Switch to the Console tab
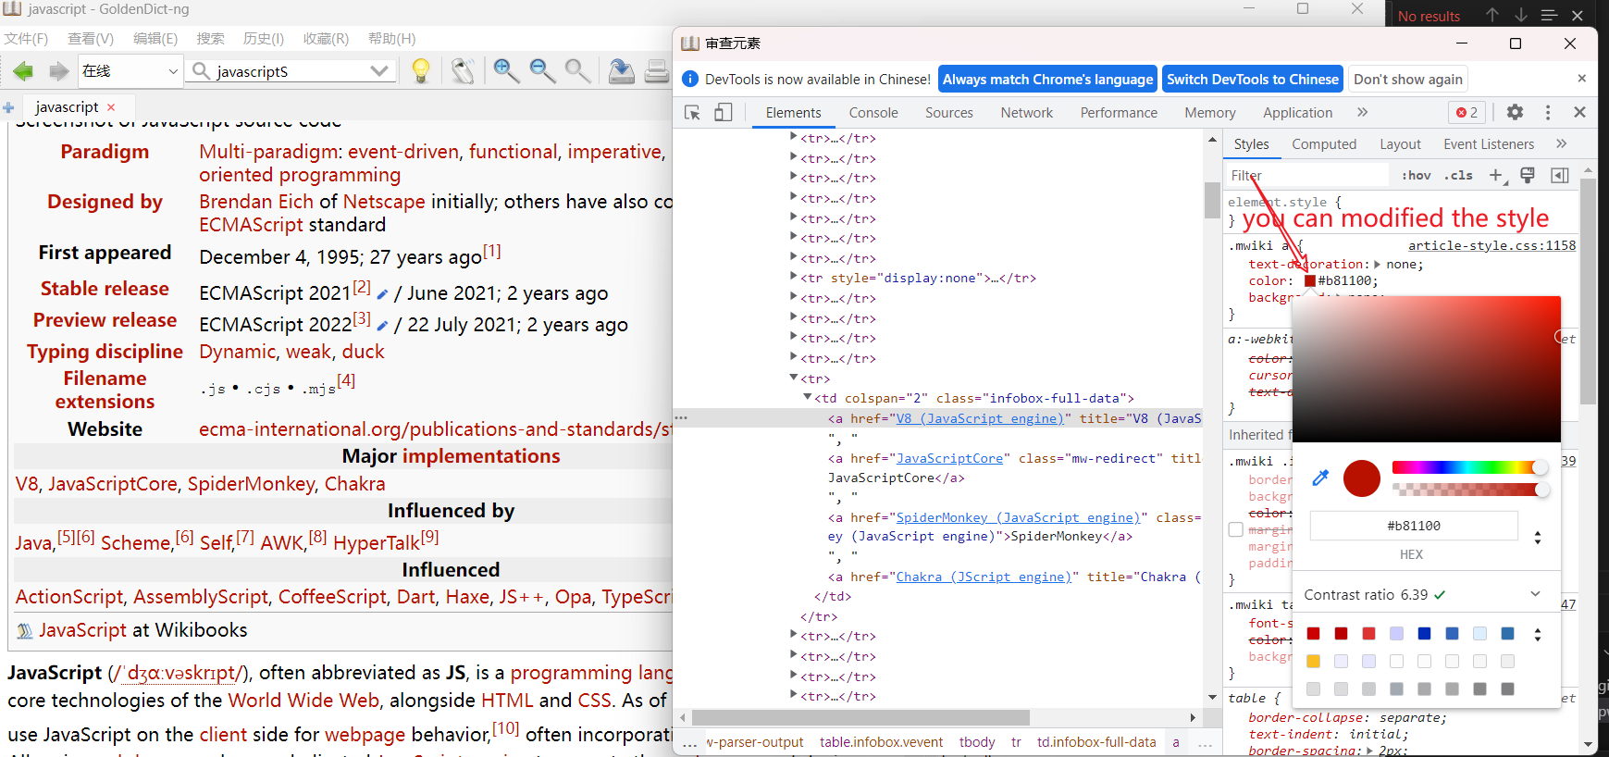Screen dimensions: 1609x757 tap(873, 112)
